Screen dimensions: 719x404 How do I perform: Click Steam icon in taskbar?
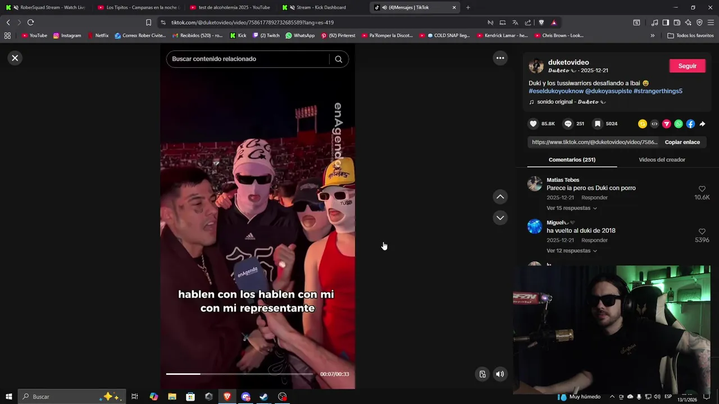pyautogui.click(x=264, y=397)
